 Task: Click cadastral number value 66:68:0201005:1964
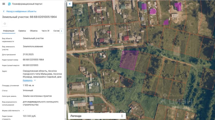[x=33, y=60]
